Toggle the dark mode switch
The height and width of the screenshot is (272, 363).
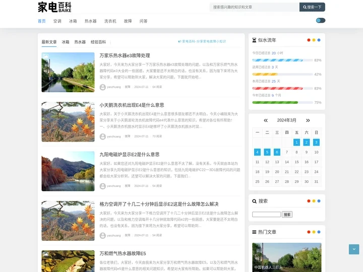[321, 20]
